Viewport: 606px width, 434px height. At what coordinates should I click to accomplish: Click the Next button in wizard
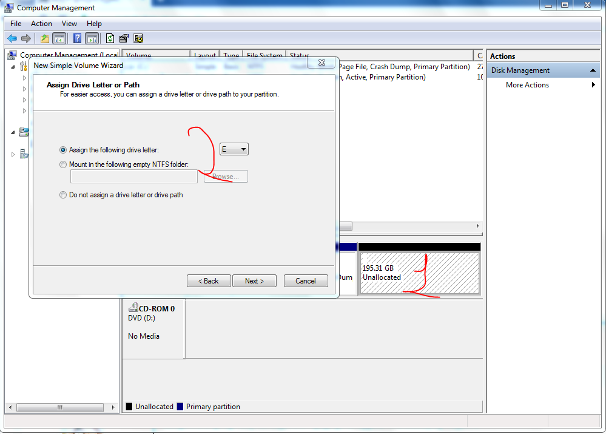[254, 281]
